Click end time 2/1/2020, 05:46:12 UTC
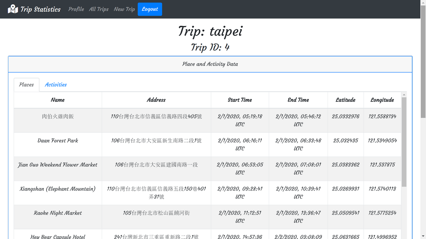The height and width of the screenshot is (239, 426). (298, 120)
